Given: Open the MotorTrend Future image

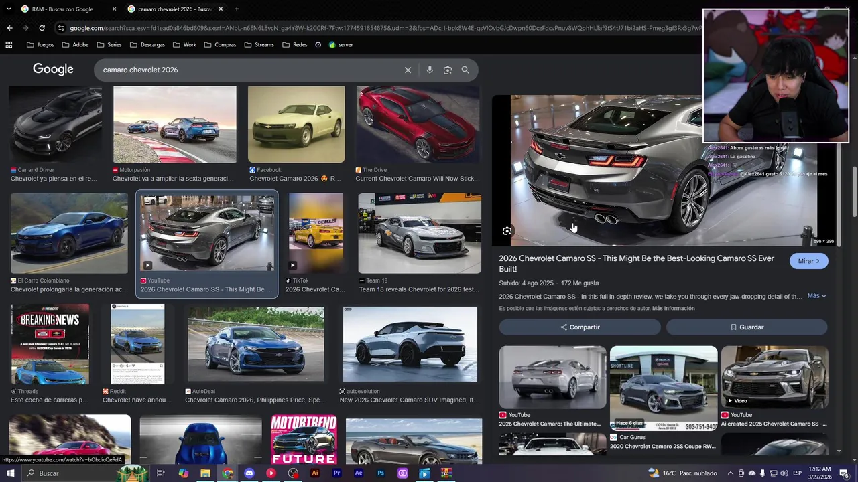Looking at the screenshot, I should click(x=304, y=439).
